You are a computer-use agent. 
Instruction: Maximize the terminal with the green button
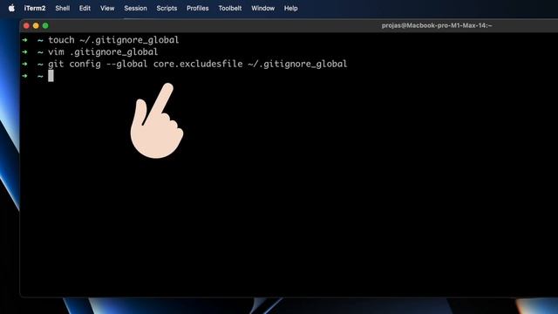(x=45, y=25)
